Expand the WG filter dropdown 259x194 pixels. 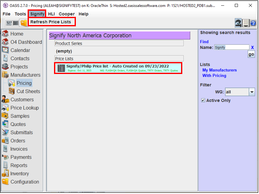252,92
